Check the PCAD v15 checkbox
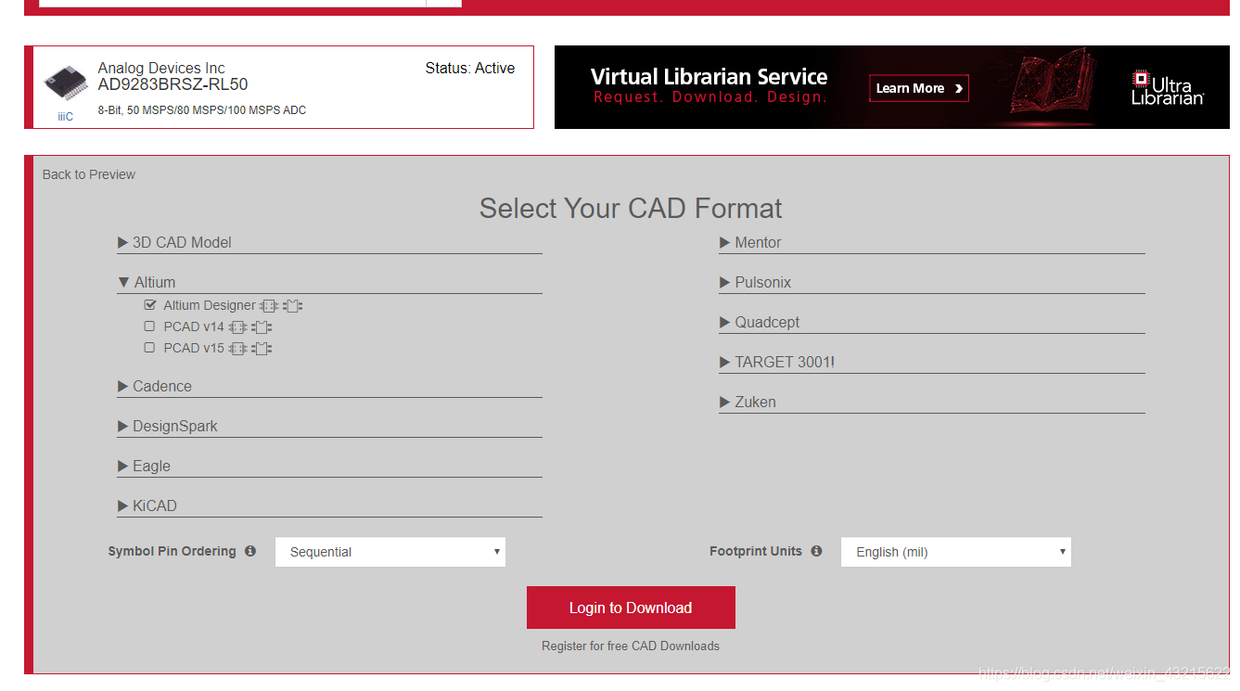This screenshot has height=691, width=1240. point(149,348)
